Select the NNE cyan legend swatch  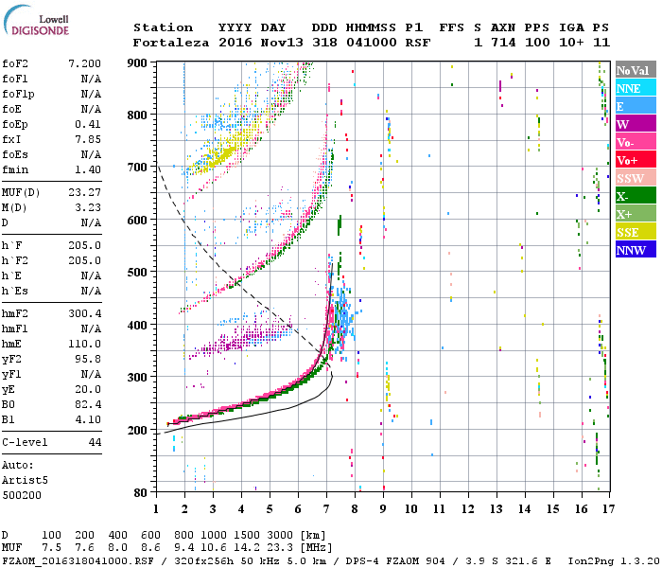pyautogui.click(x=636, y=88)
